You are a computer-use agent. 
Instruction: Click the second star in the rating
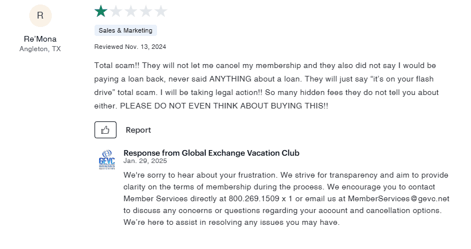[x=116, y=11]
